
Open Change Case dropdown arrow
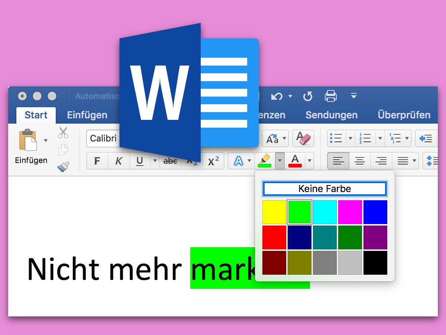[284, 139]
